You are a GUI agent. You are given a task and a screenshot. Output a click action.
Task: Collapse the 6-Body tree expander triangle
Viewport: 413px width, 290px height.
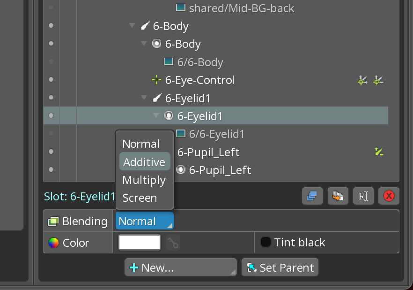coord(132,26)
